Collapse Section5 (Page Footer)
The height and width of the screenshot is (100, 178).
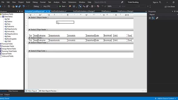pos(29,51)
